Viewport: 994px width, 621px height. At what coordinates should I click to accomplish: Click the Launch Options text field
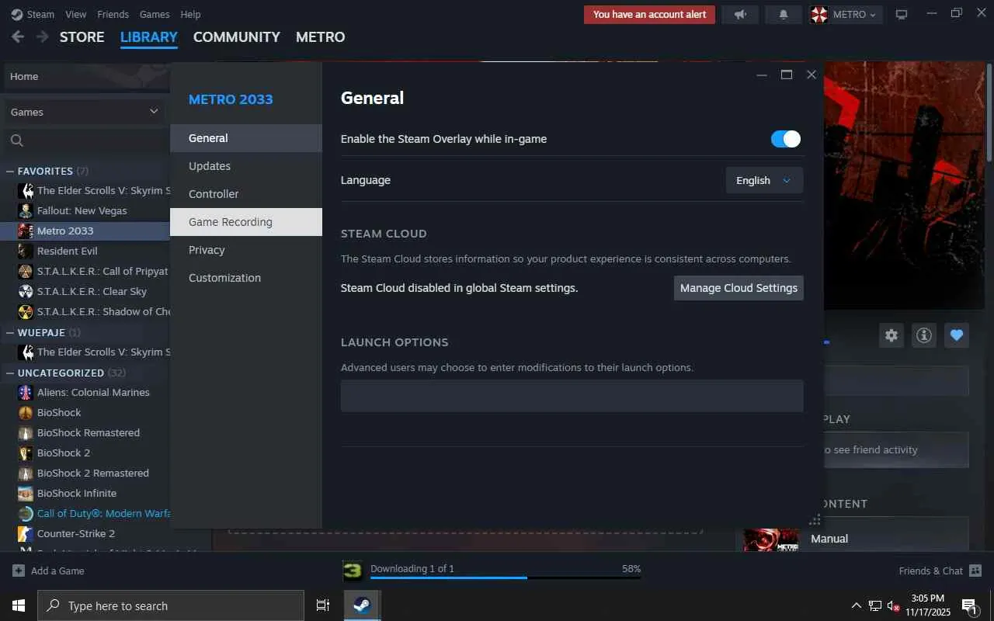click(x=572, y=396)
